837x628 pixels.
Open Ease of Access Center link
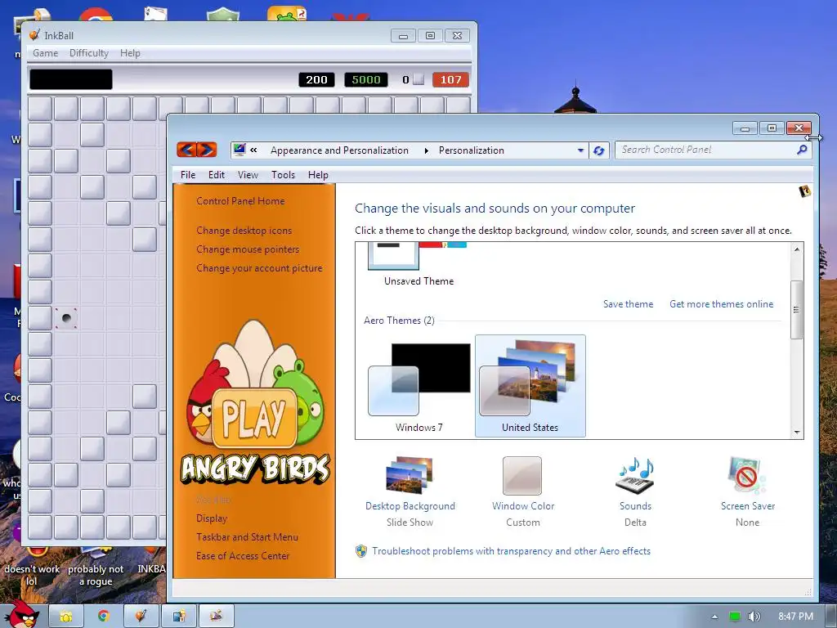[242, 555]
